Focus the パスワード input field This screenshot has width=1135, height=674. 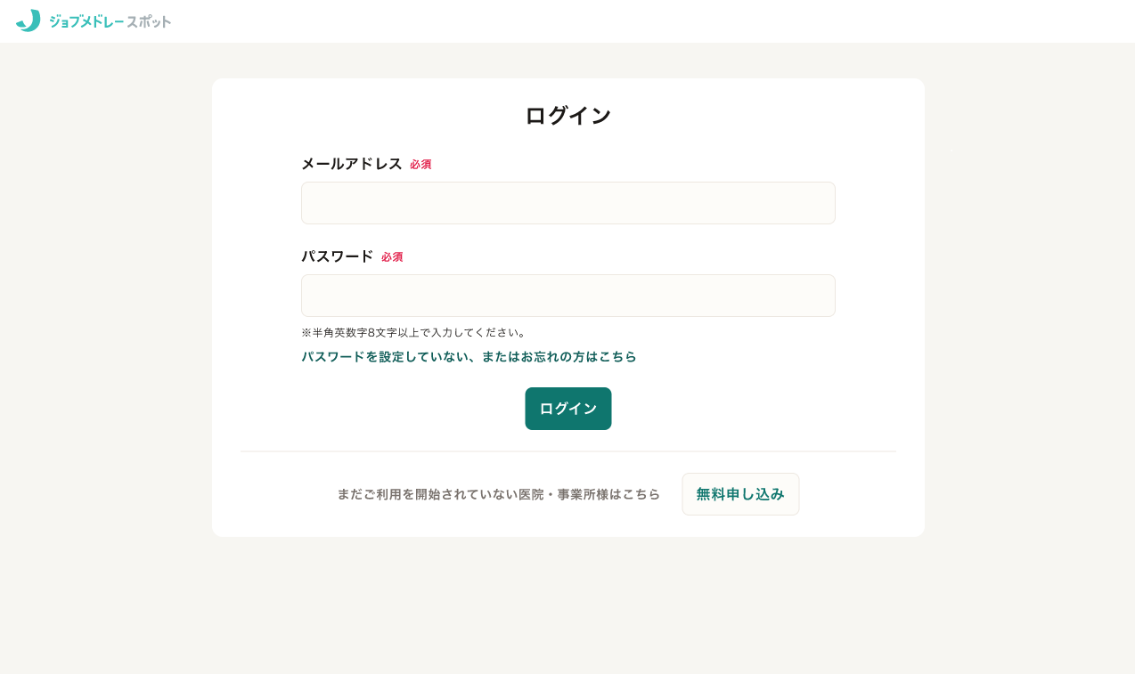point(568,296)
